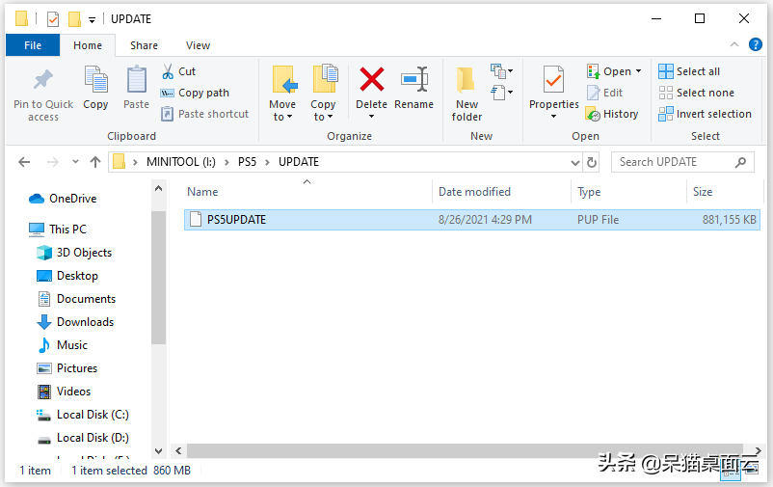Collapse the ribbon with the chevron
The image size is (773, 487).
point(734,44)
